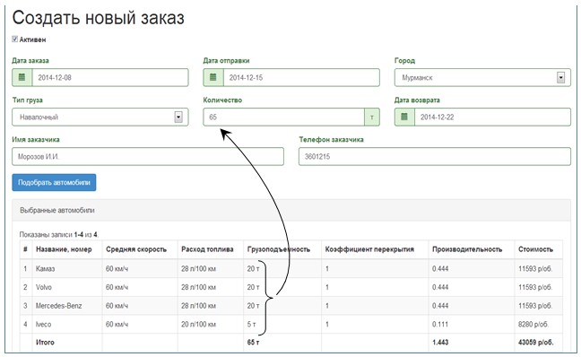
Task: Click the total cost 43059 р/об.
Action: pos(535,342)
